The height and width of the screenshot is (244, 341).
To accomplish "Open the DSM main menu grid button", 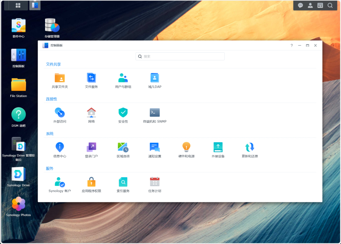I will (x=18, y=5).
